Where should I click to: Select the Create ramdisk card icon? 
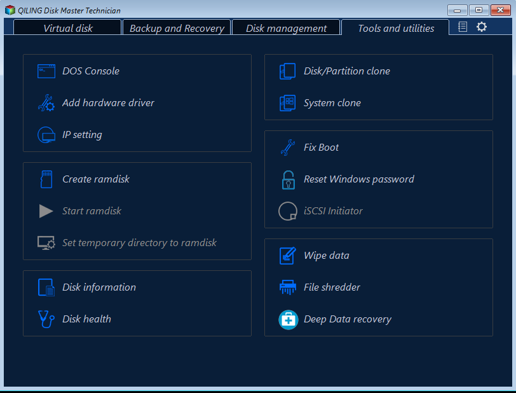point(46,179)
